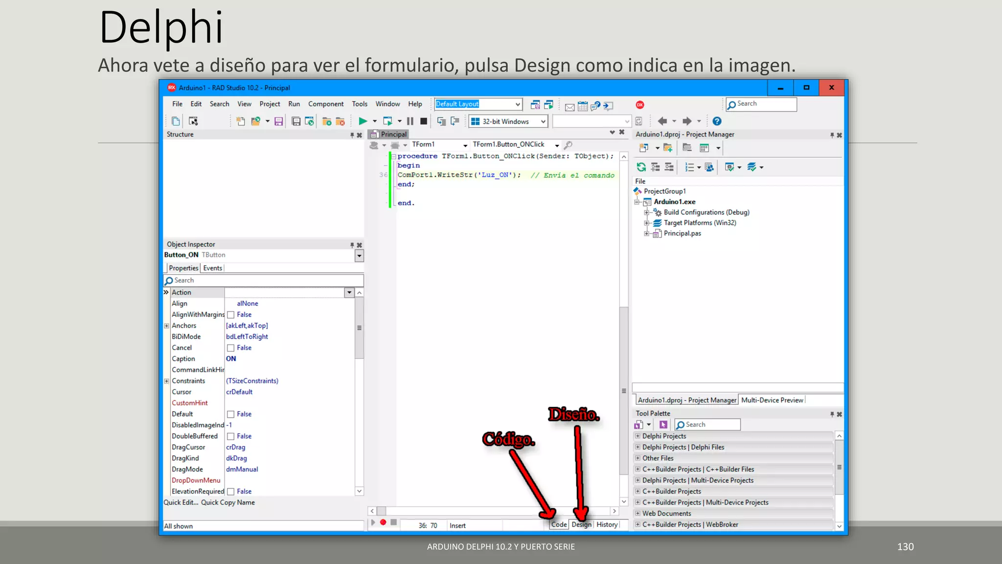
Task: Click folder-plus Add existing project icon
Action: [x=668, y=147]
